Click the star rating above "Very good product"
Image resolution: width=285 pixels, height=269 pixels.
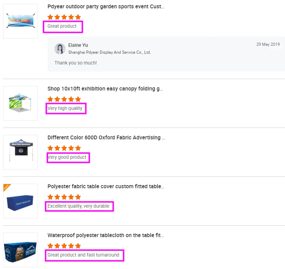click(x=64, y=148)
